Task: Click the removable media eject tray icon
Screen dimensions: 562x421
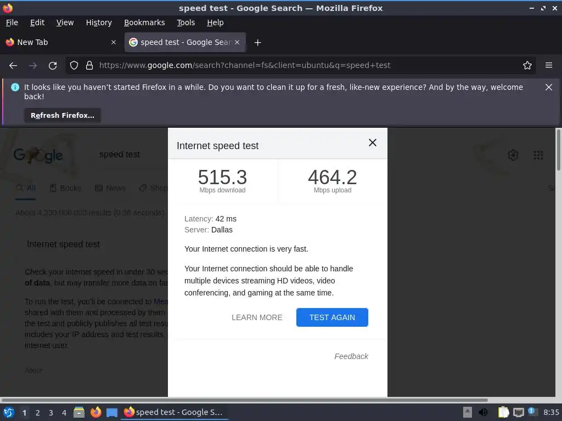Action: click(468, 412)
